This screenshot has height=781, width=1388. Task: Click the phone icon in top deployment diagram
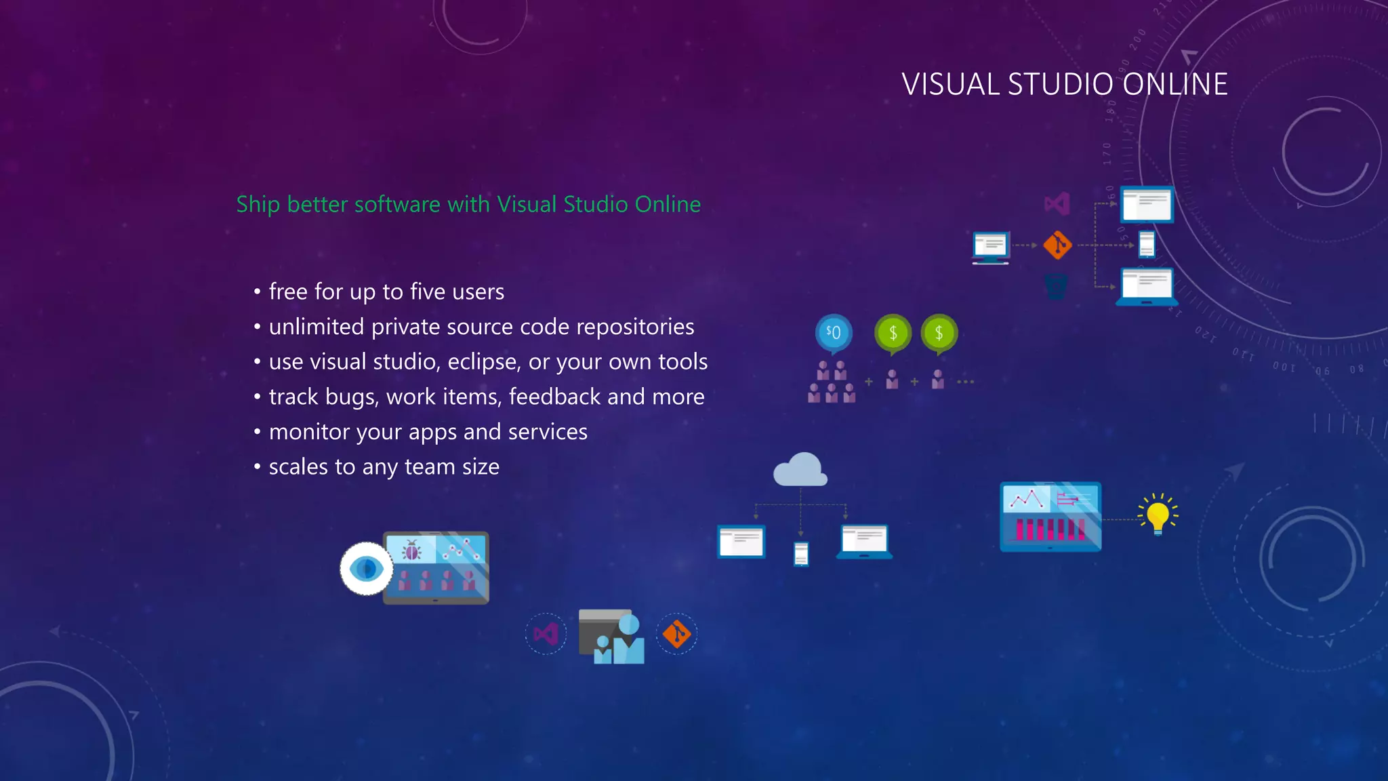pos(1147,245)
